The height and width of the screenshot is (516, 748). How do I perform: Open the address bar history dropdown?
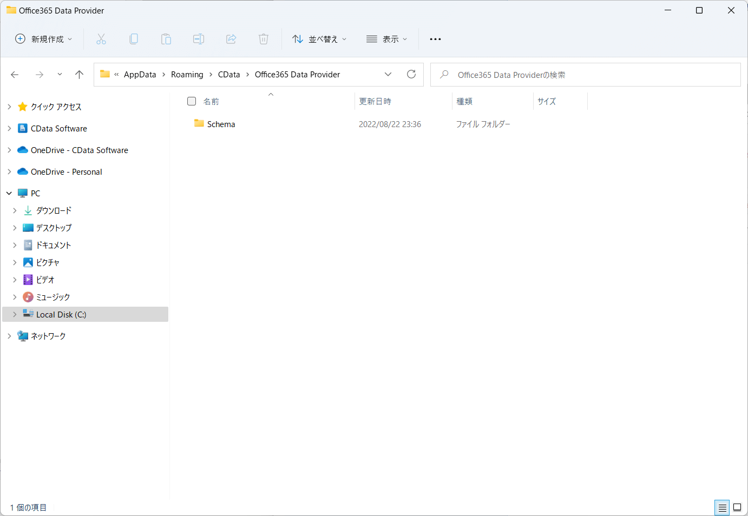(388, 74)
